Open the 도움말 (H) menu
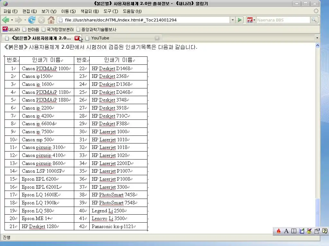329x246 pixels. (x=132, y=11)
